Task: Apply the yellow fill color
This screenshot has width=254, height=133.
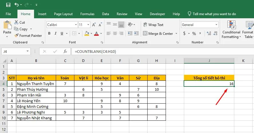Action: point(87,33)
